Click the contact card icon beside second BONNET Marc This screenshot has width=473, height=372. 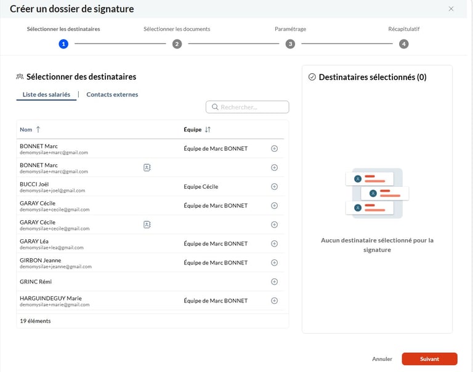click(147, 167)
